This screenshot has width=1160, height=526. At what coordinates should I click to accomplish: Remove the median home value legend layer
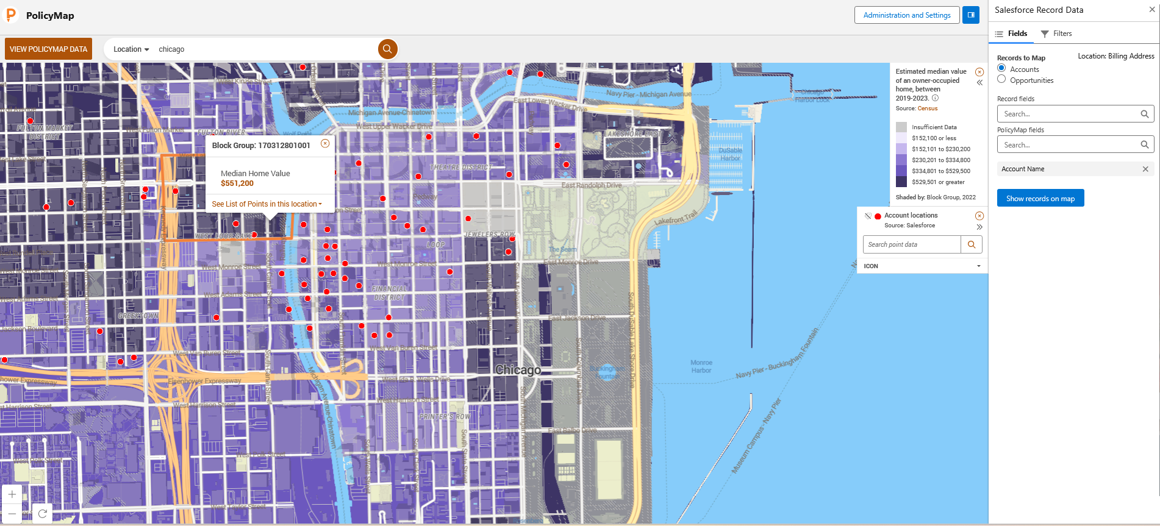(x=979, y=72)
